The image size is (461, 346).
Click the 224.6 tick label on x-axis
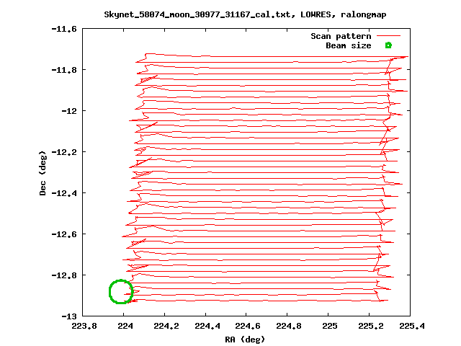tap(249, 326)
